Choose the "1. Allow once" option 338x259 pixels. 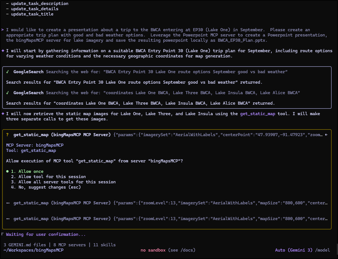[27, 171]
